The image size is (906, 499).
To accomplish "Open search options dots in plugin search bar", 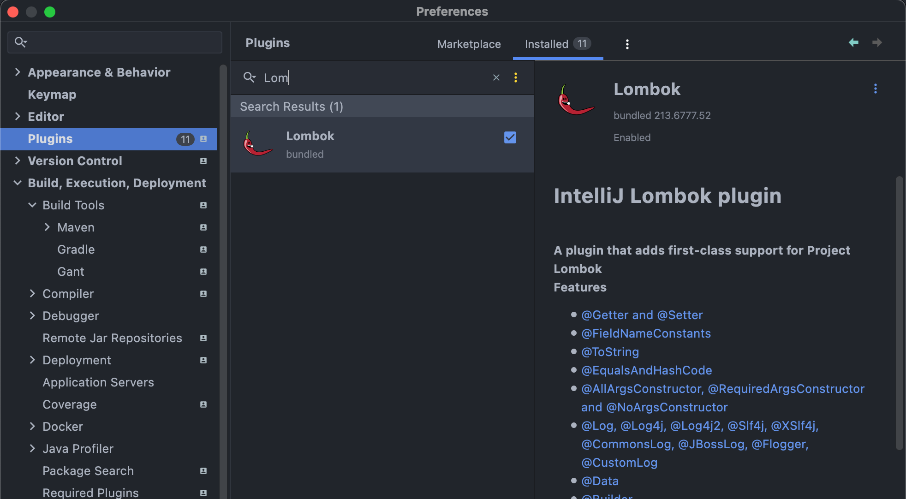I will pos(516,77).
